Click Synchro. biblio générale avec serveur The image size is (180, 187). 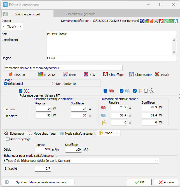(38, 182)
